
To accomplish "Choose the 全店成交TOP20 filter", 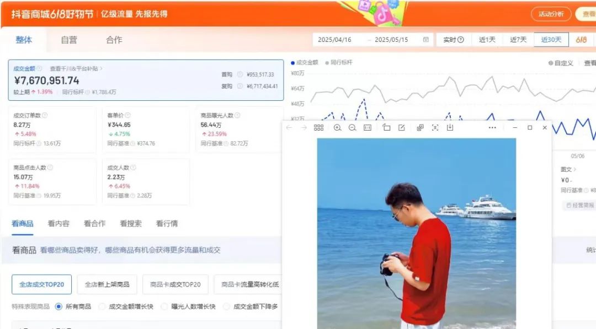I will coord(42,284).
